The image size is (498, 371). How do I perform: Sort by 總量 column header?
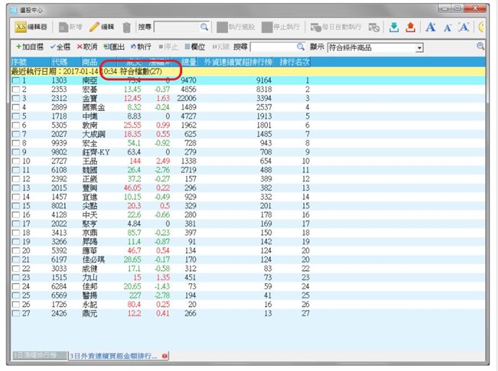point(189,63)
